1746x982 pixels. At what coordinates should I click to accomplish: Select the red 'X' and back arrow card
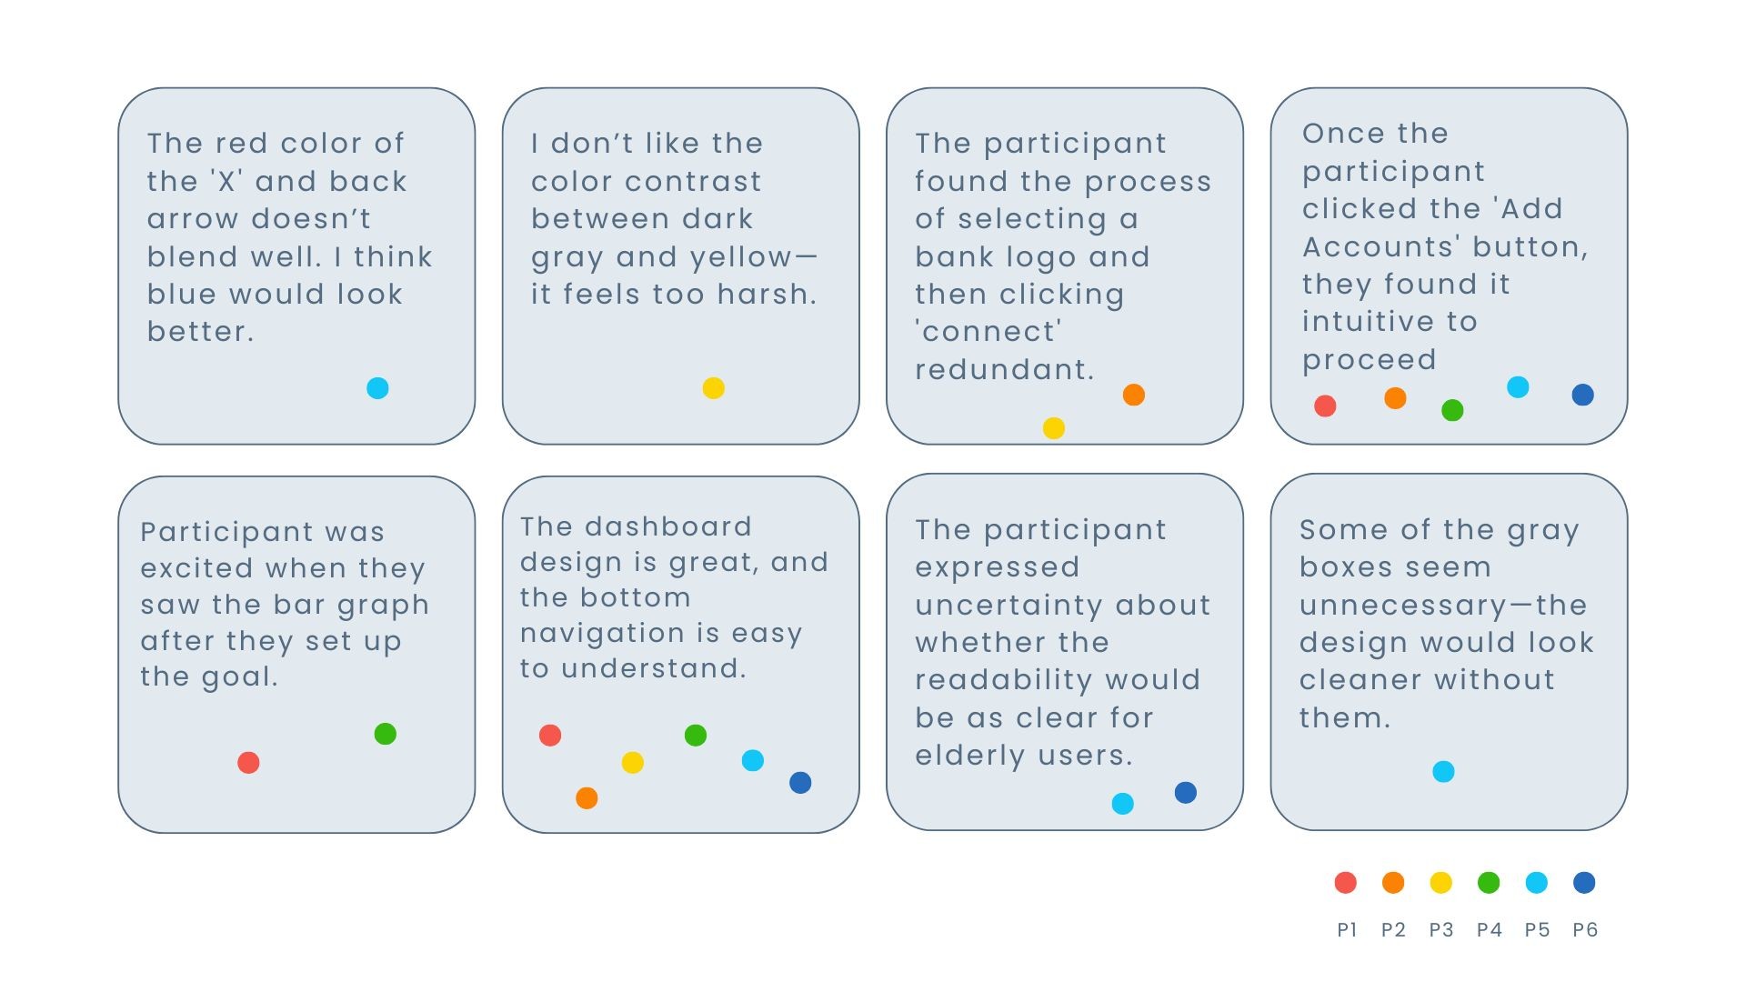pos(296,266)
